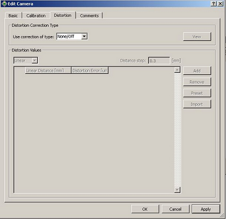The image size is (226, 219).
Task: Click the Preset button
Action: point(197,93)
